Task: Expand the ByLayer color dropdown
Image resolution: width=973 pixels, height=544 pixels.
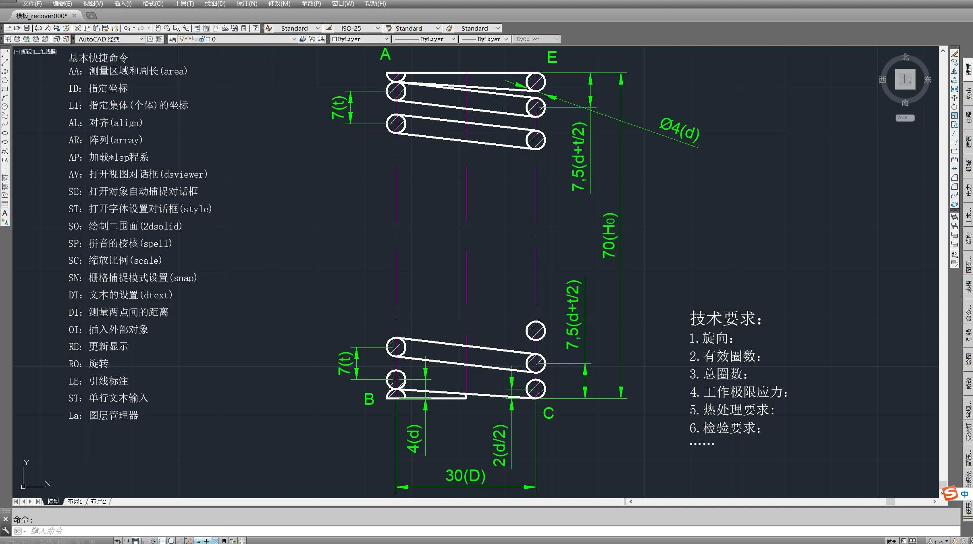Action: (x=386, y=39)
